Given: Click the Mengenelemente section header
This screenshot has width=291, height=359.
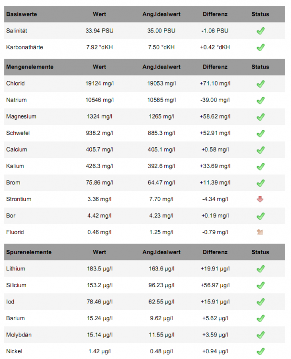Looking at the screenshot, I should coord(30,67).
